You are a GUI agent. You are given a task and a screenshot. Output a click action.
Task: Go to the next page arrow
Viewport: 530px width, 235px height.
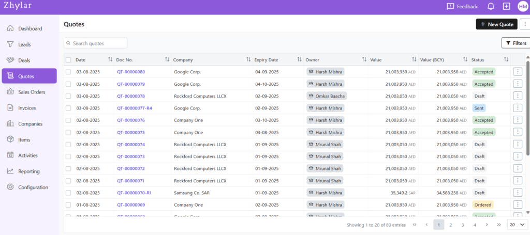(487, 225)
